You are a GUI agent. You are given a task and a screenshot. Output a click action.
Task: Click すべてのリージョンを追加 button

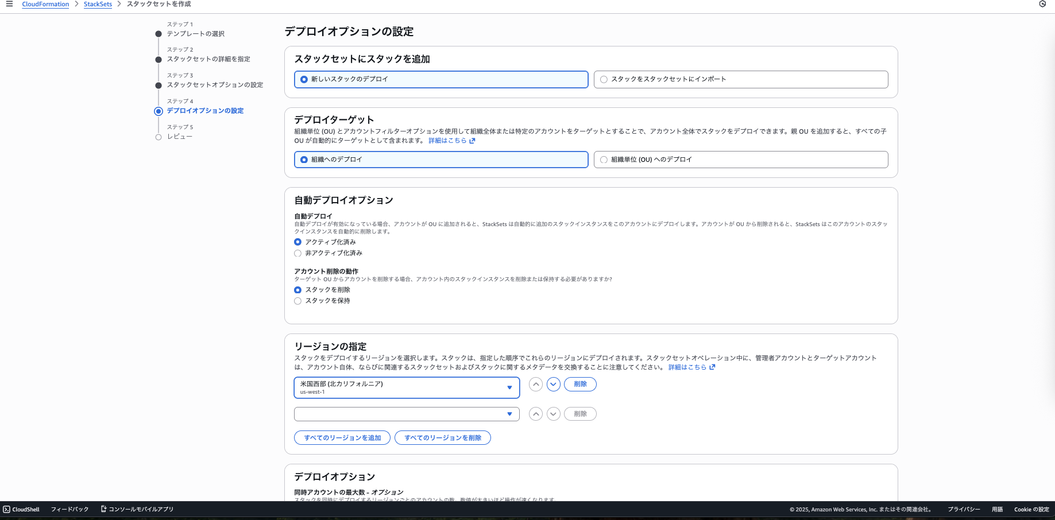click(342, 437)
